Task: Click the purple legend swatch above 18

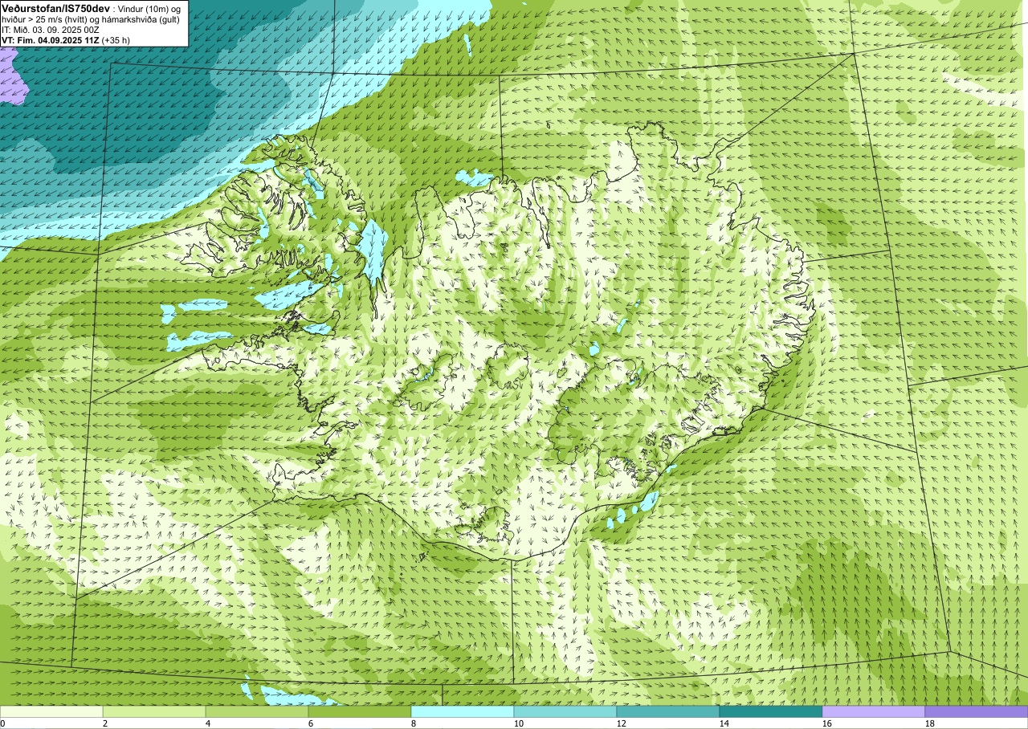Action: coord(977,711)
